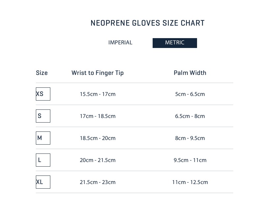Screen dimensions: 275x210
Task: Click the 5cm - 6.5cm palm width
Action: [190, 94]
